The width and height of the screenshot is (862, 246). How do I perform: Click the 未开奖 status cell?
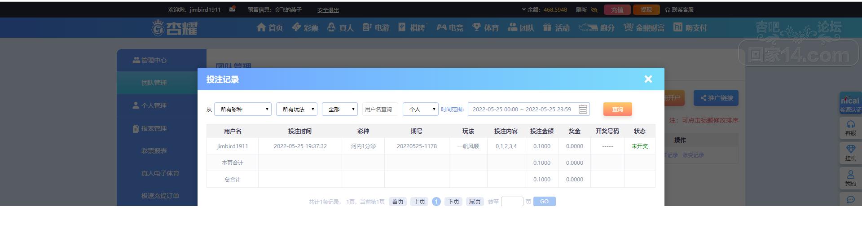[x=640, y=146]
